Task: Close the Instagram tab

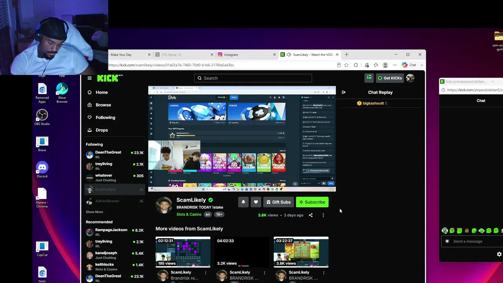Action: pyautogui.click(x=274, y=55)
